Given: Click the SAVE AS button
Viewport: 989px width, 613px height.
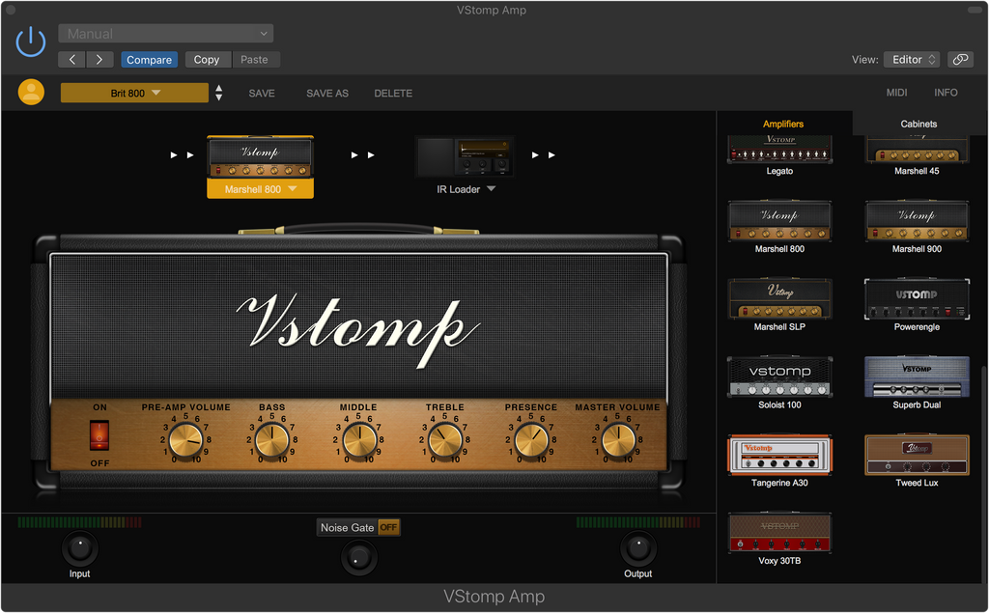Looking at the screenshot, I should [x=326, y=93].
